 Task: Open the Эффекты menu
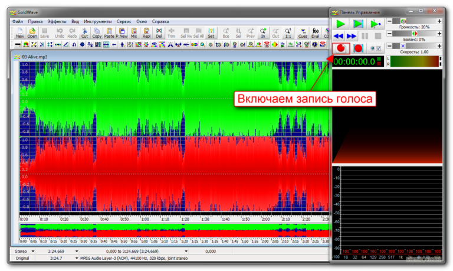[57, 21]
